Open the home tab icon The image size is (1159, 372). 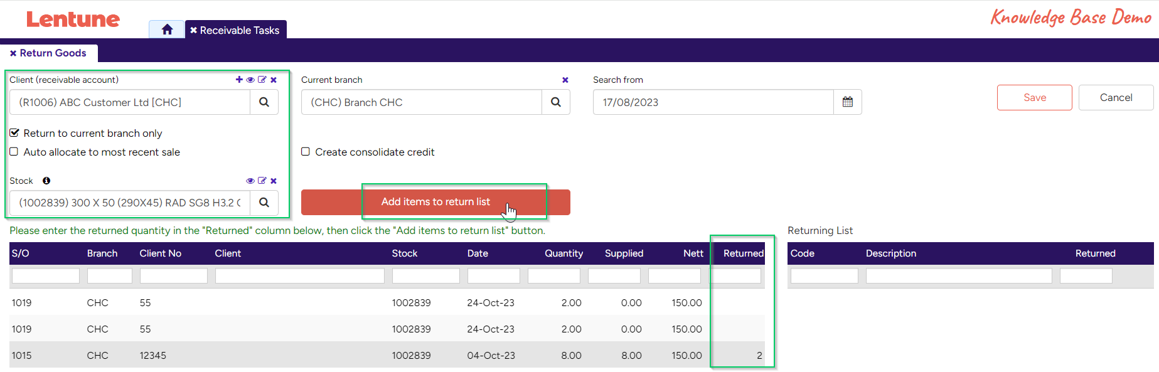pos(167,29)
